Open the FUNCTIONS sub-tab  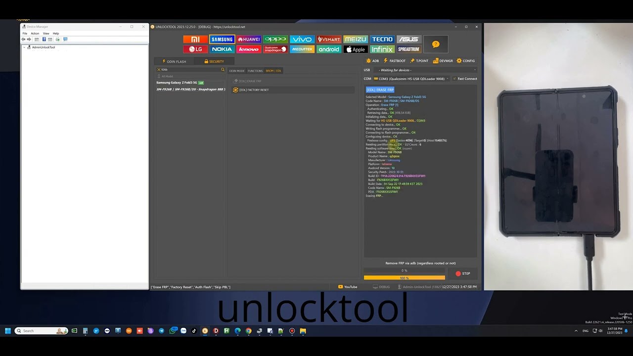click(255, 71)
